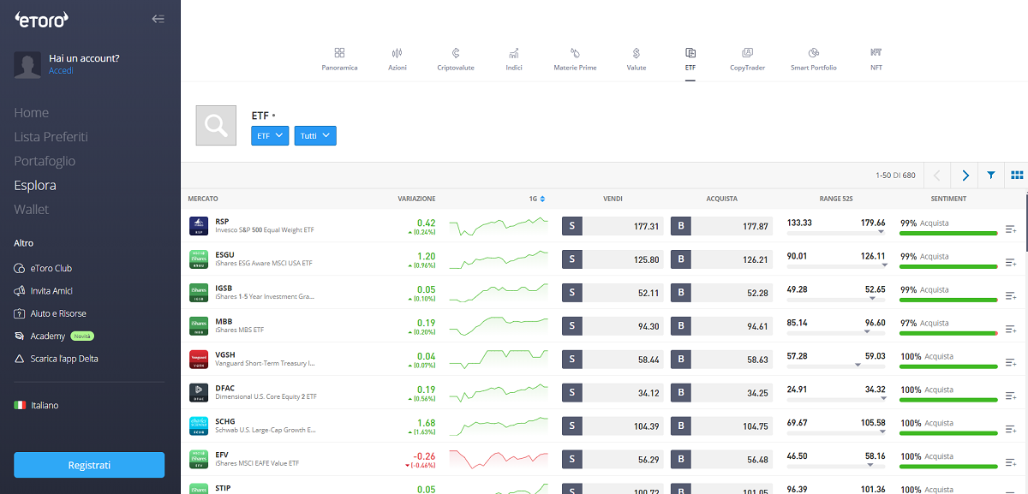1028x494 pixels.
Task: Click the S sell button for SCHG
Action: pos(571,426)
